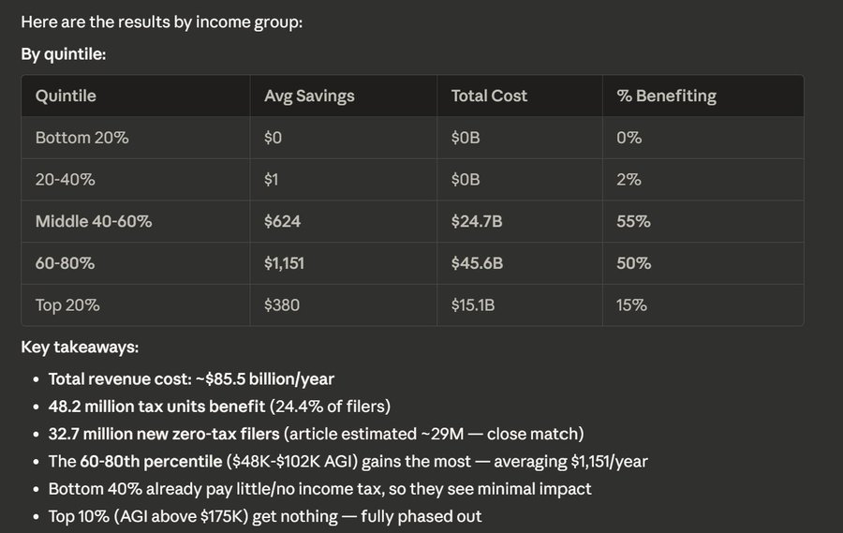Select the 55% benefiting cell
This screenshot has width=843, height=533.
tap(633, 222)
